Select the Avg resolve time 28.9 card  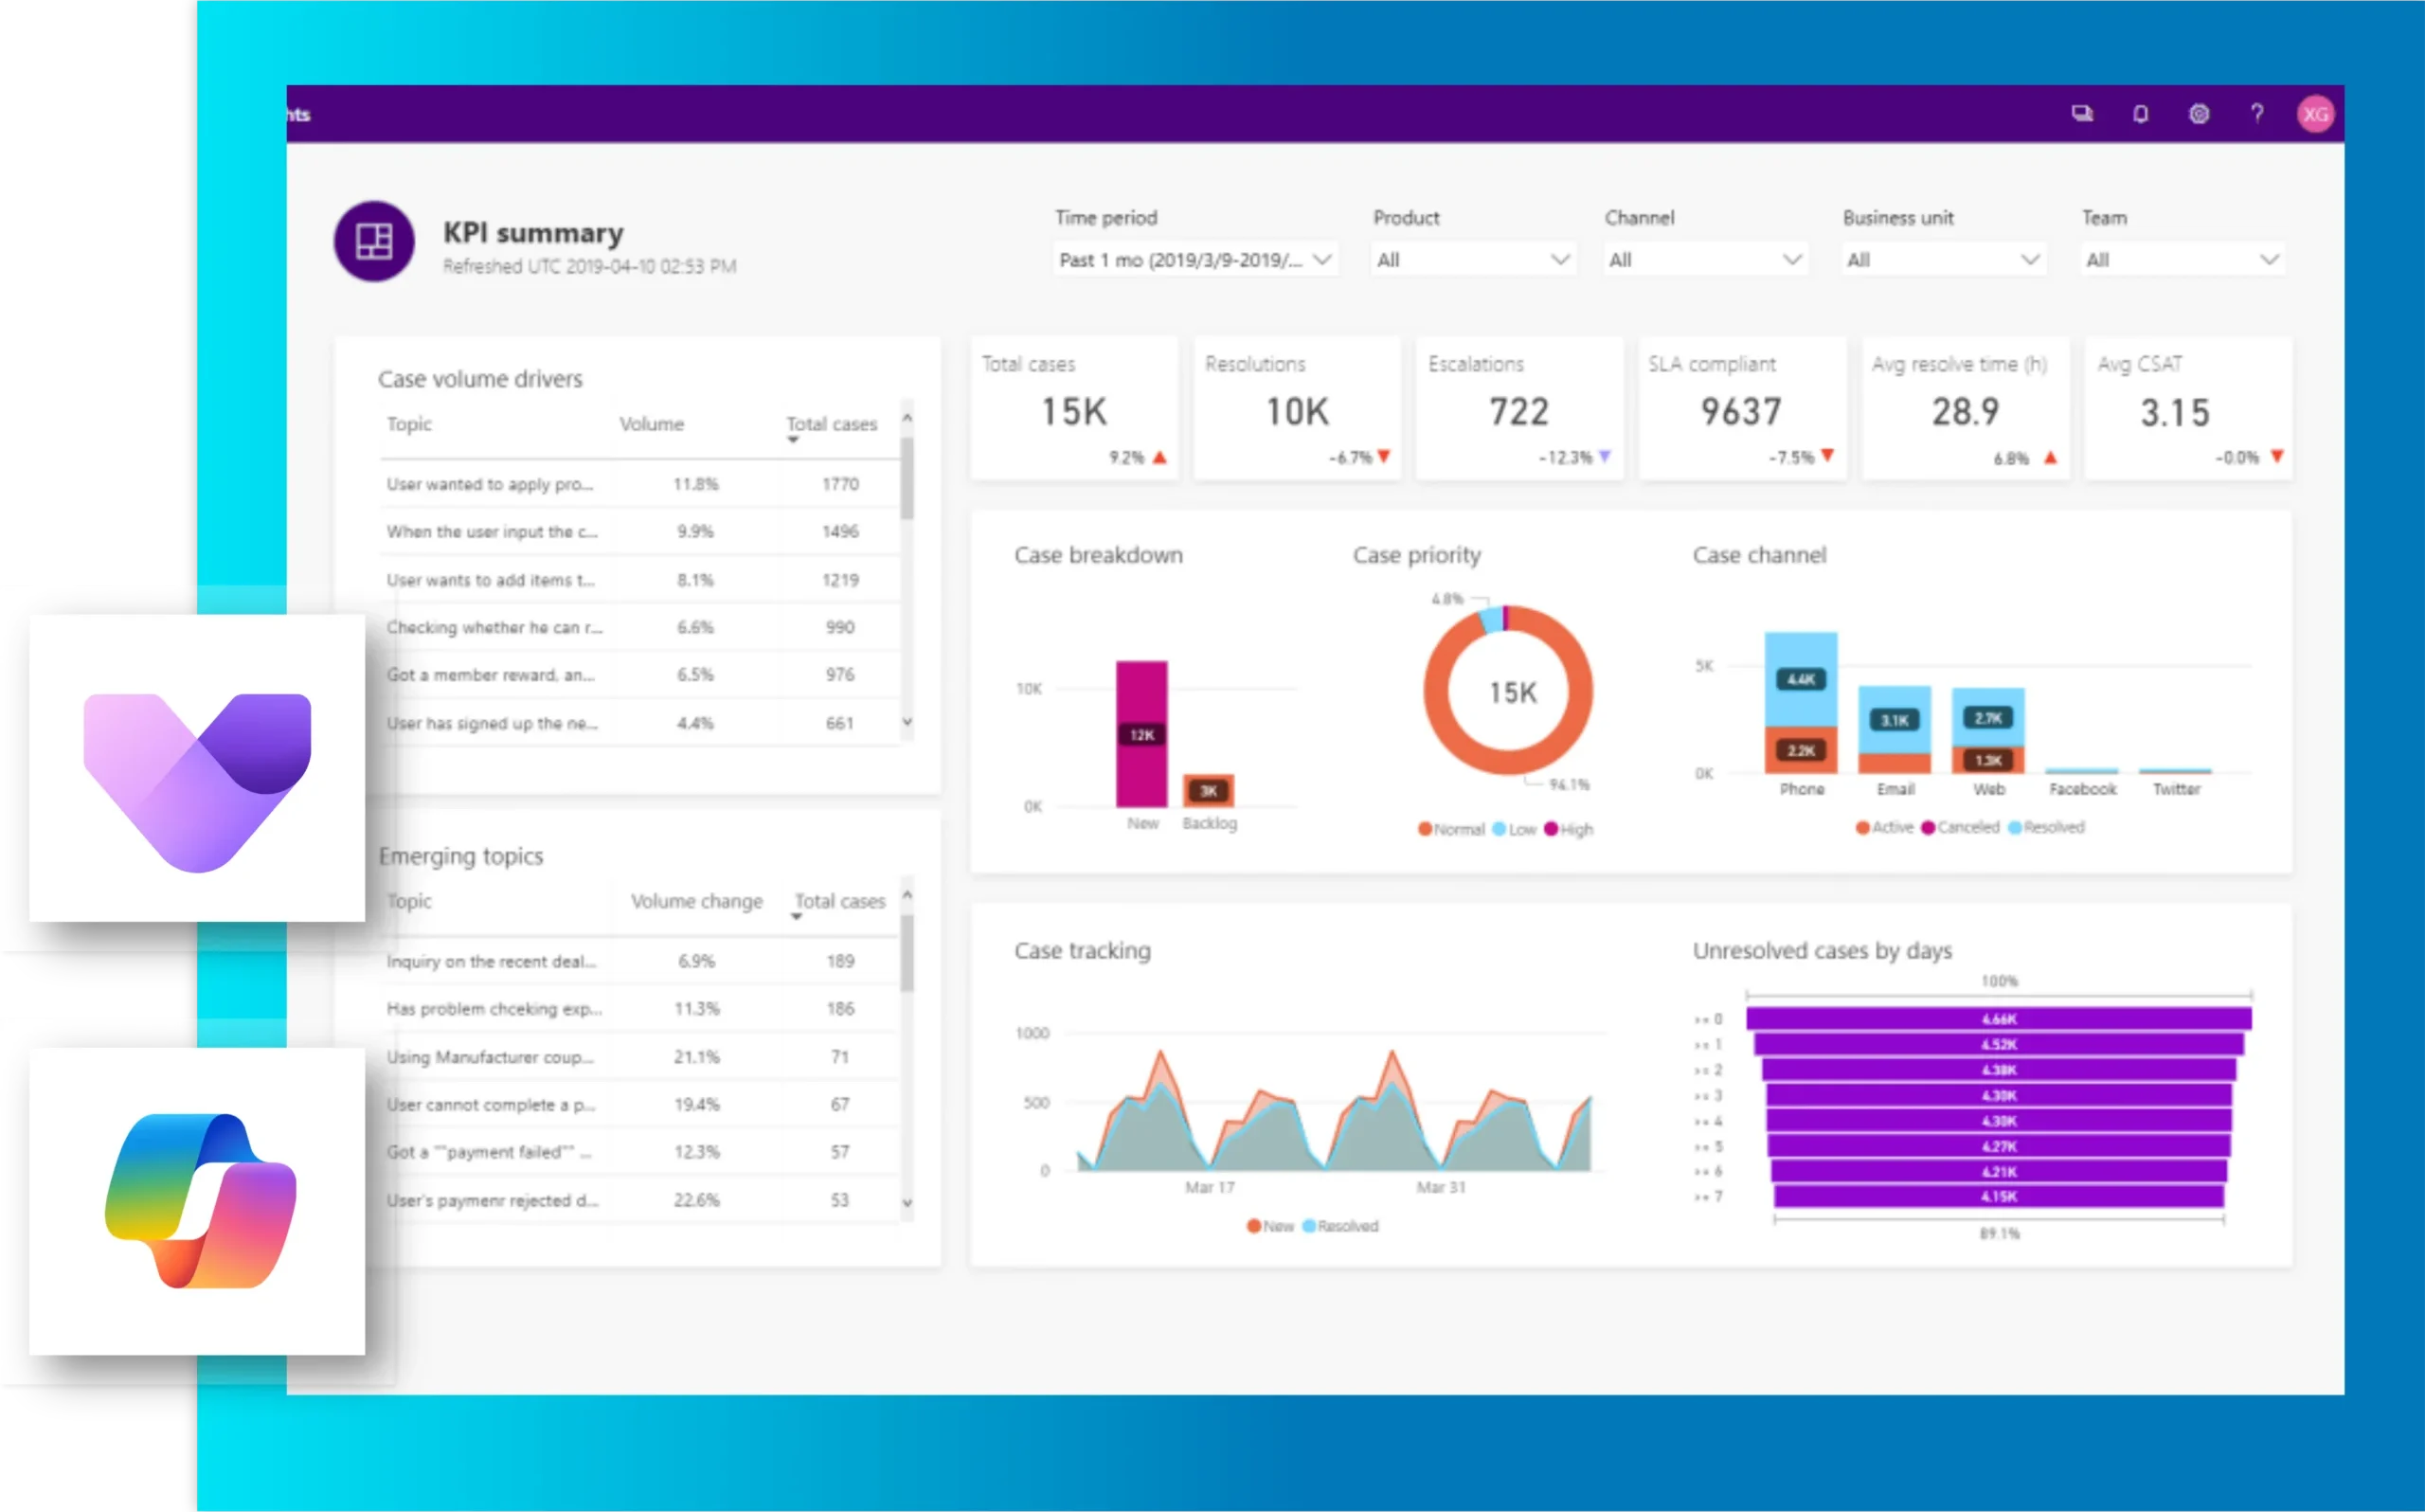(1966, 409)
